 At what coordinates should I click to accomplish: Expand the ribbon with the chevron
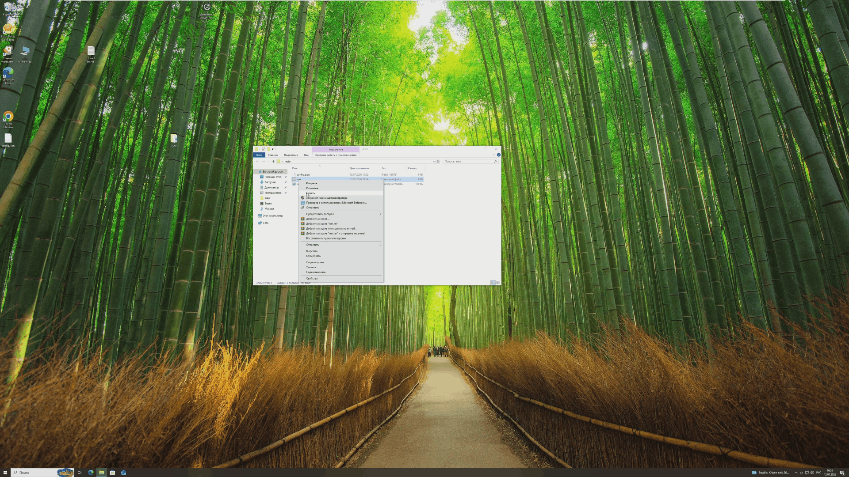pos(494,155)
